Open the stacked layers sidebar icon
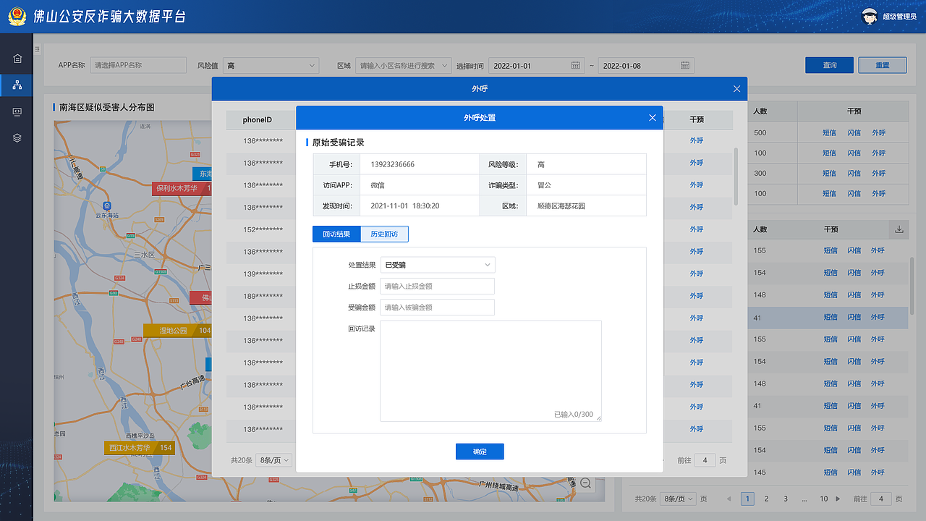This screenshot has height=521, width=926. tap(17, 137)
